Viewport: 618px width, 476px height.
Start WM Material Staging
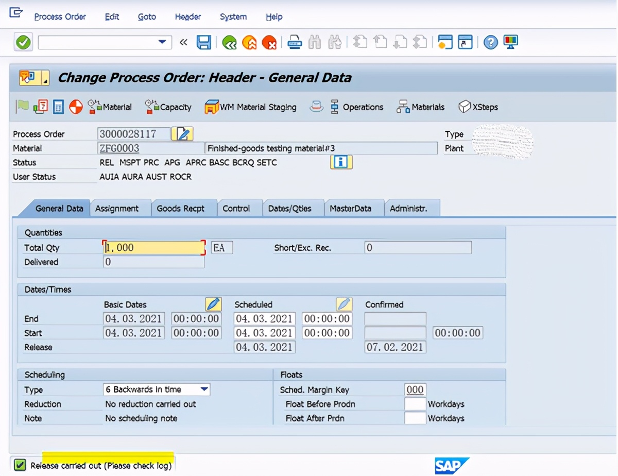(250, 107)
